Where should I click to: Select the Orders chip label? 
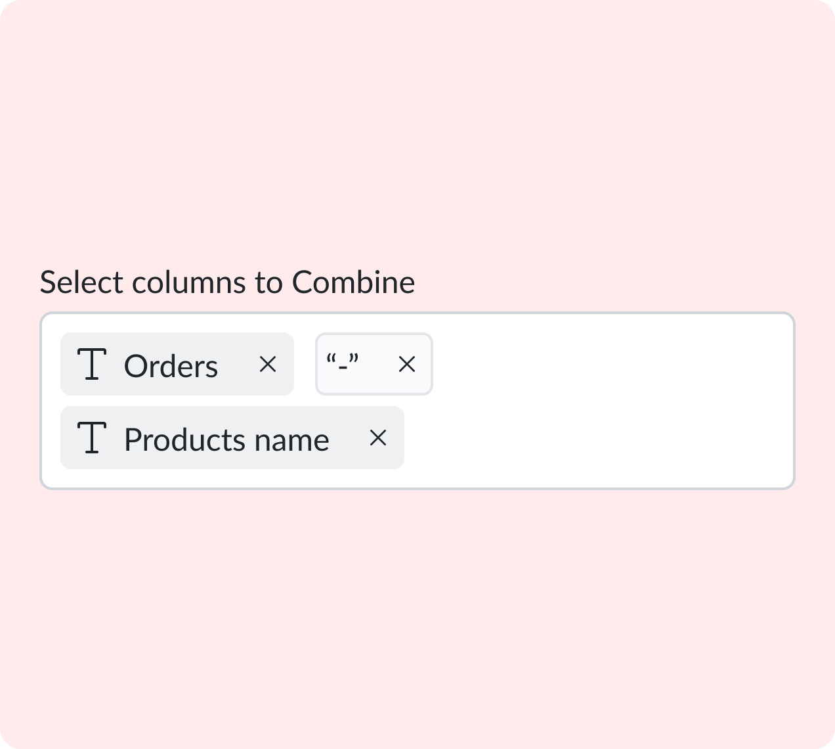click(x=171, y=366)
